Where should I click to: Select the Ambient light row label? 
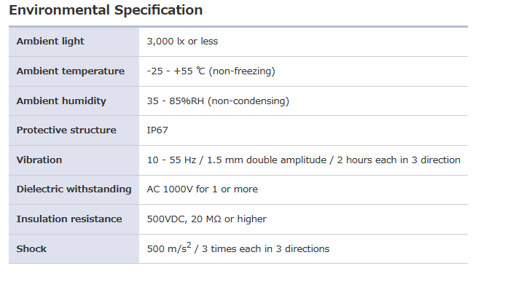pos(50,42)
